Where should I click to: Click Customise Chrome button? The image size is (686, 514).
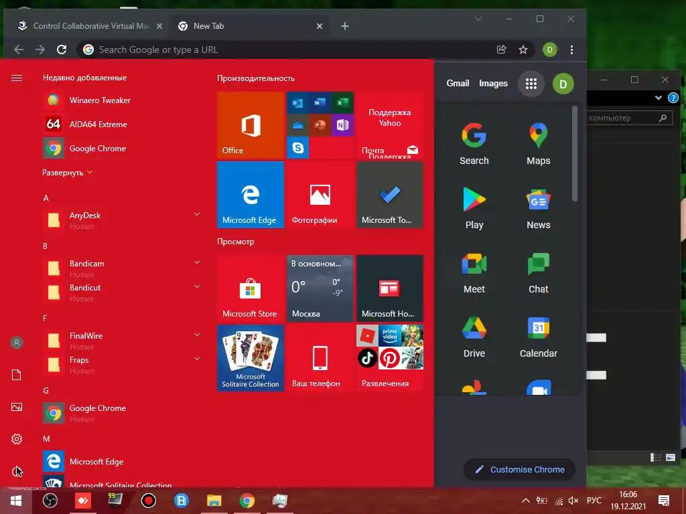tap(520, 469)
